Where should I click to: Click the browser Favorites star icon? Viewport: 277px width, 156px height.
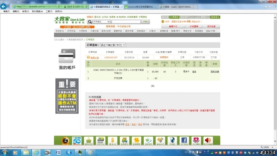(270, 7)
